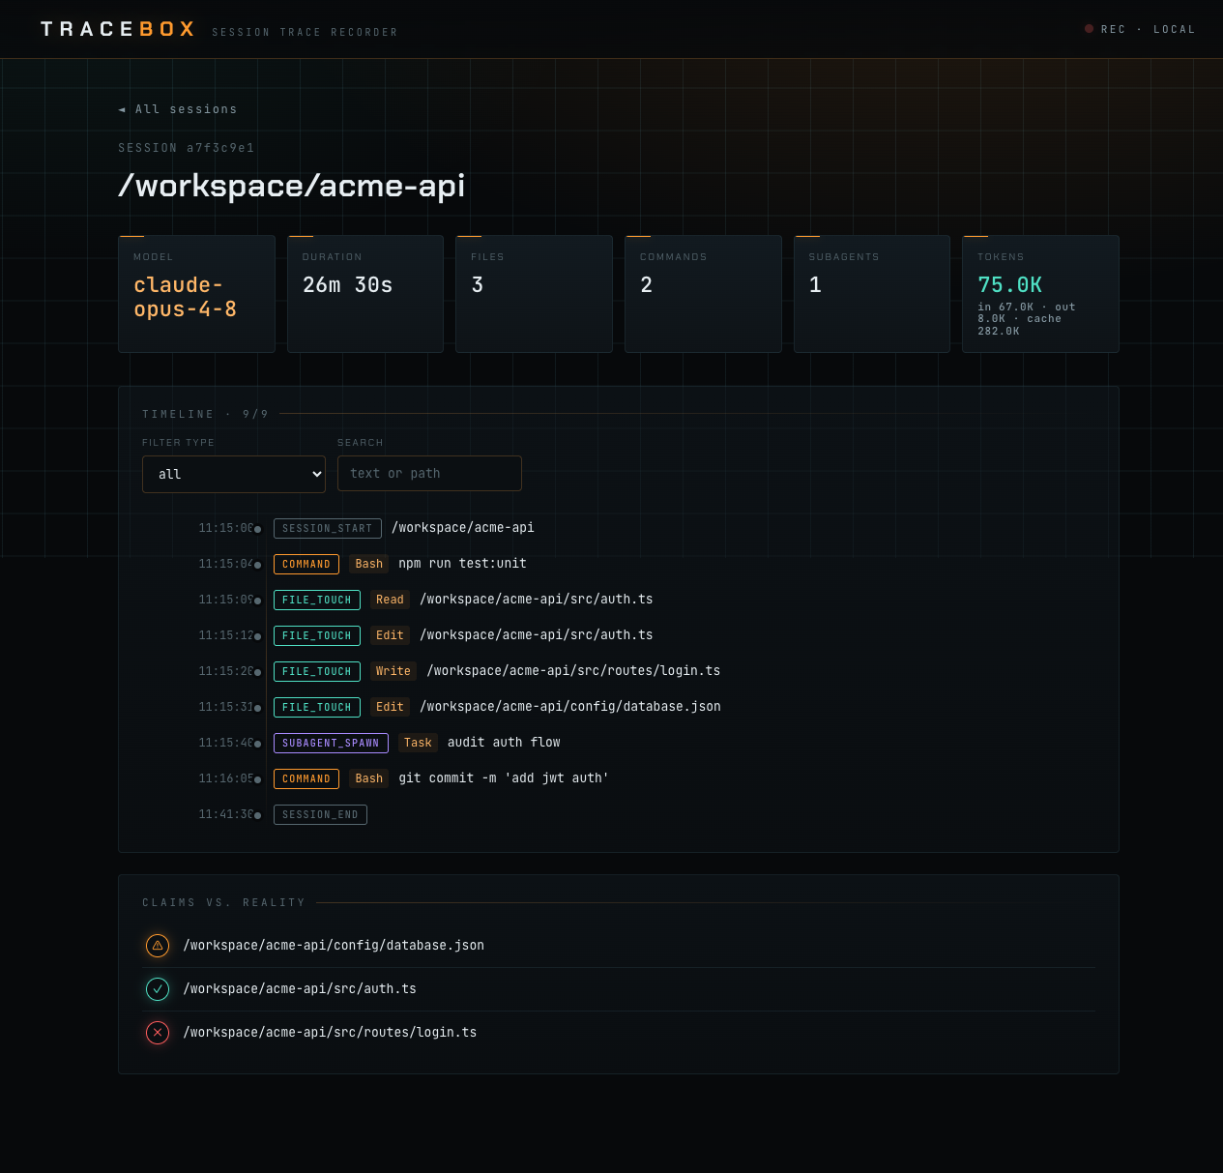Click the red REC indicator dot
This screenshot has width=1223, height=1173.
tap(1090, 29)
